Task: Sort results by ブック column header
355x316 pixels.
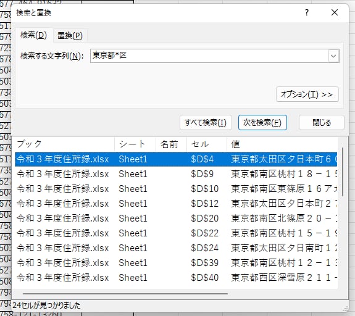Action: (65, 144)
